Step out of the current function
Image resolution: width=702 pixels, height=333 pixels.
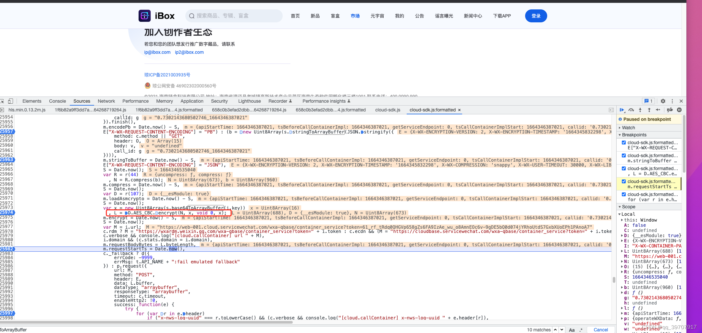pyautogui.click(x=649, y=110)
